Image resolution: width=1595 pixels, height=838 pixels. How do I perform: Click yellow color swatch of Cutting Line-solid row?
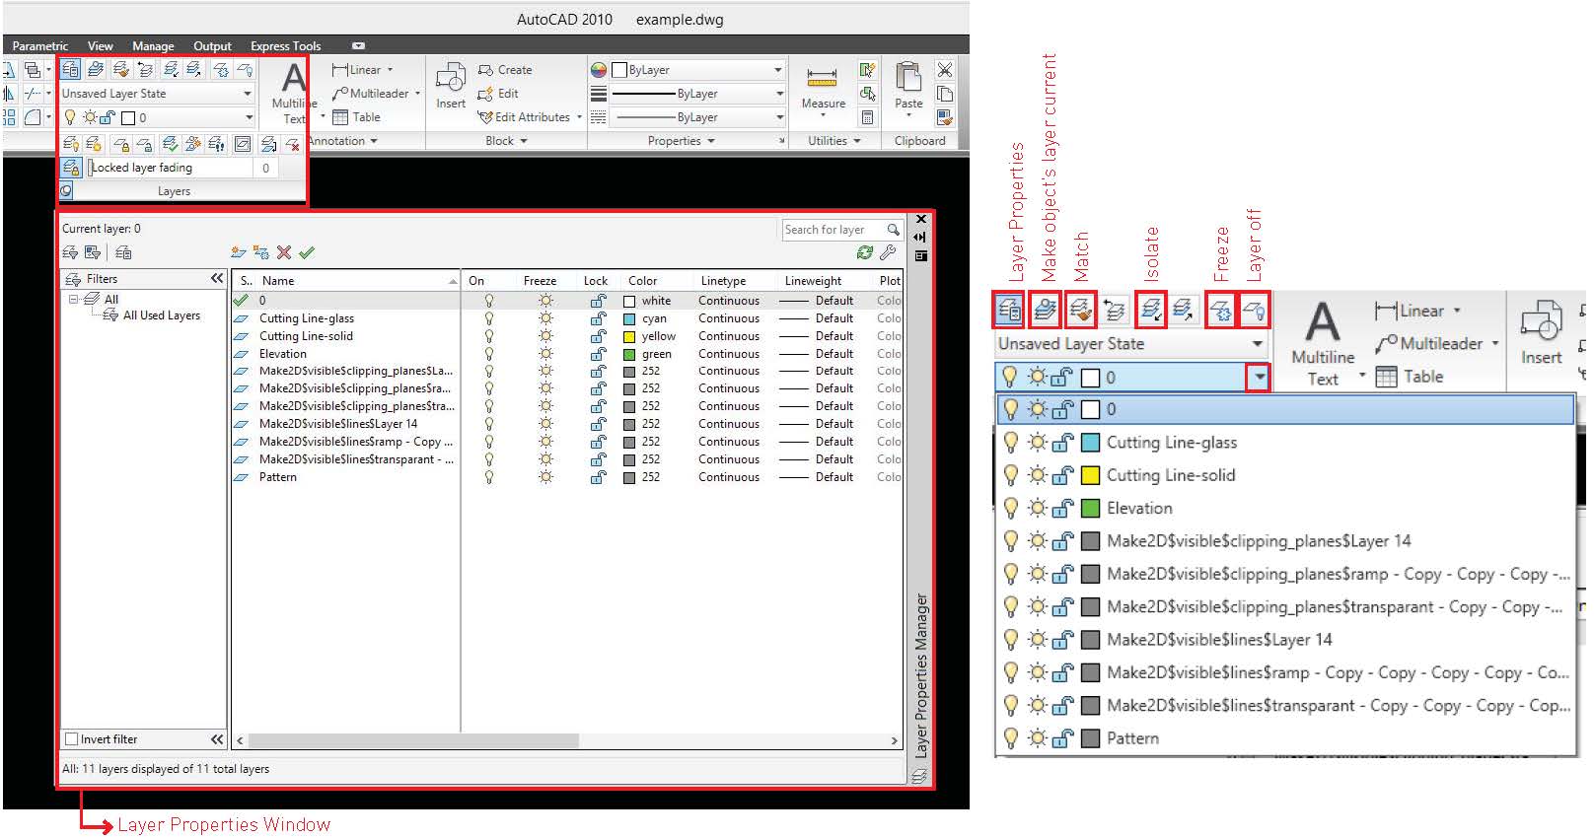(629, 336)
